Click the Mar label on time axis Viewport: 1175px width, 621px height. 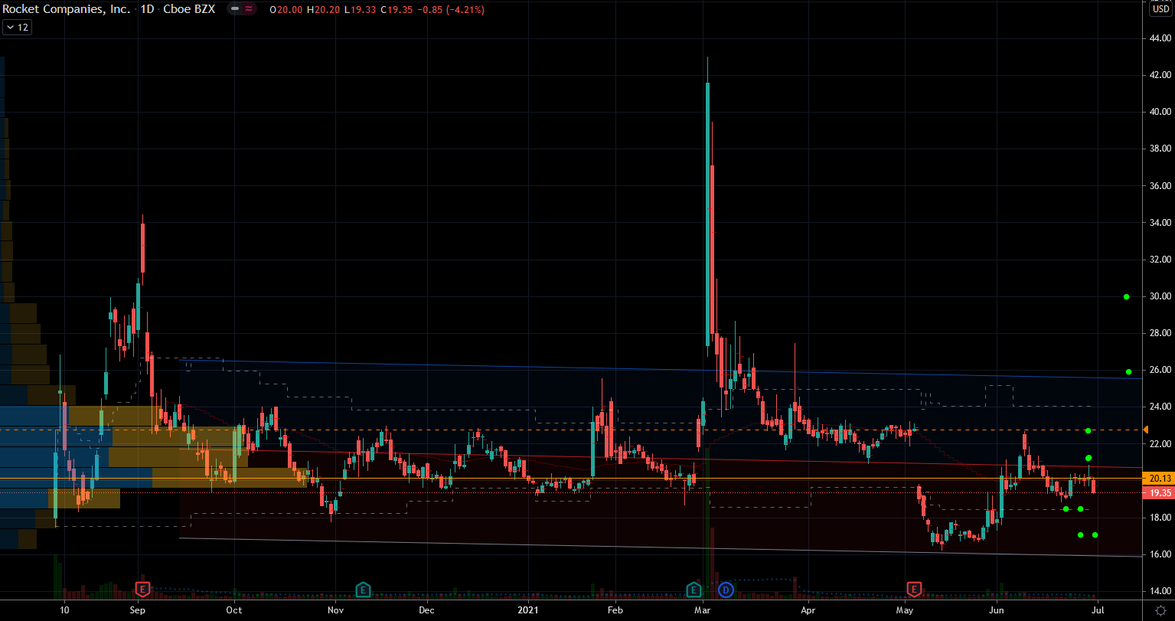(702, 610)
